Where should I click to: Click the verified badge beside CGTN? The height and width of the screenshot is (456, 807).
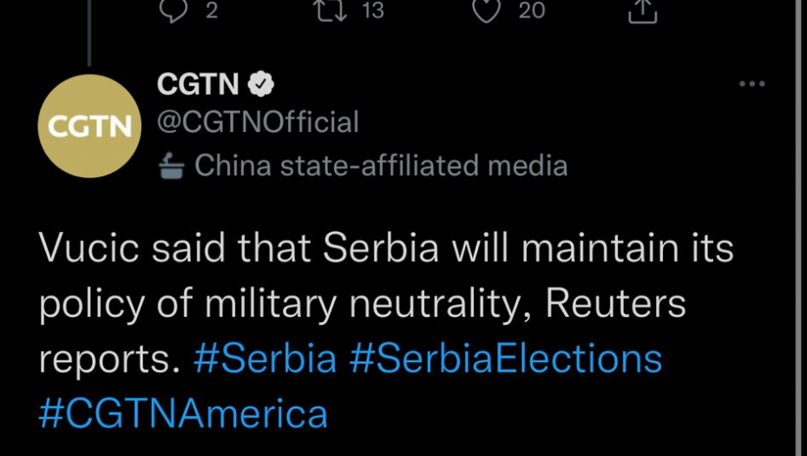click(x=262, y=84)
